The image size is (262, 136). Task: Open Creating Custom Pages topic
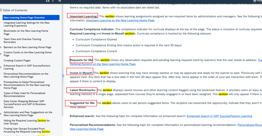pos(17,61)
